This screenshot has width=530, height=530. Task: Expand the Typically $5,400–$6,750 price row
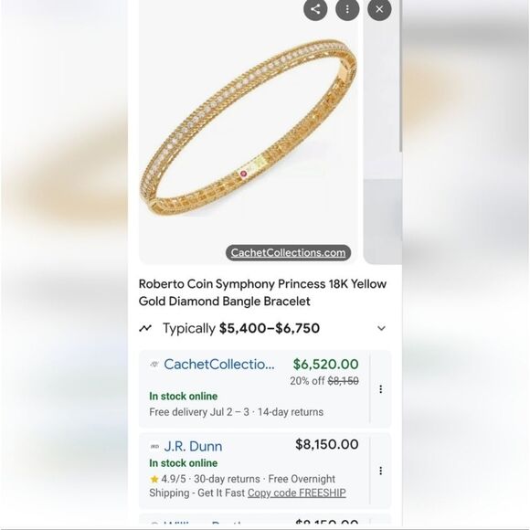coord(265,328)
